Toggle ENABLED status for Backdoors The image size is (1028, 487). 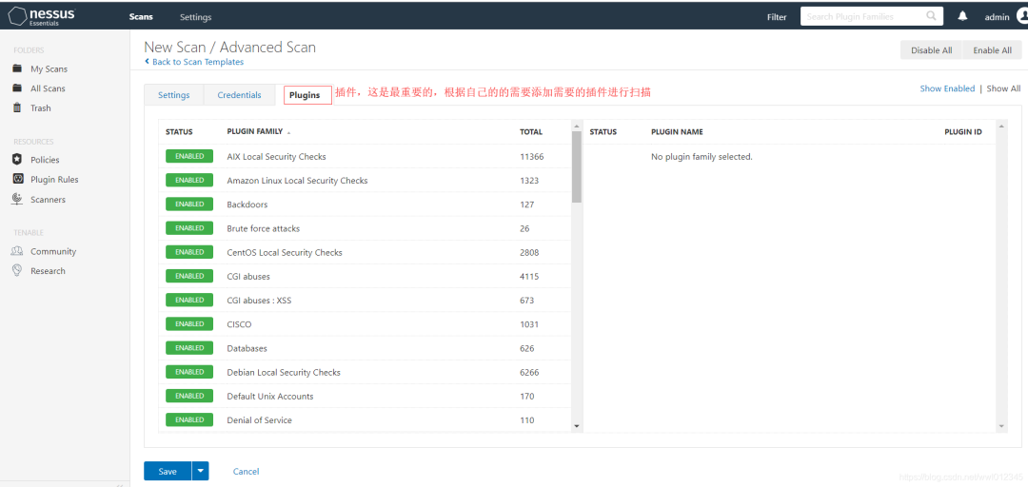pos(189,204)
